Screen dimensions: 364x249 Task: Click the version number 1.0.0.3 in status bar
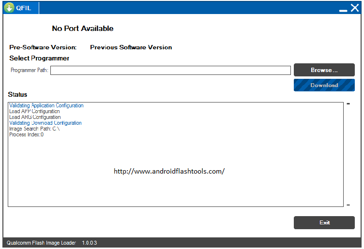[90, 243]
